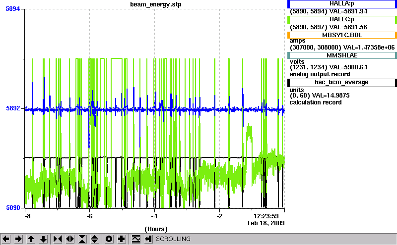Zoom out on the time axis (outward horizontal triangles)
This screenshot has width=397, height=245.
[x=70, y=239]
